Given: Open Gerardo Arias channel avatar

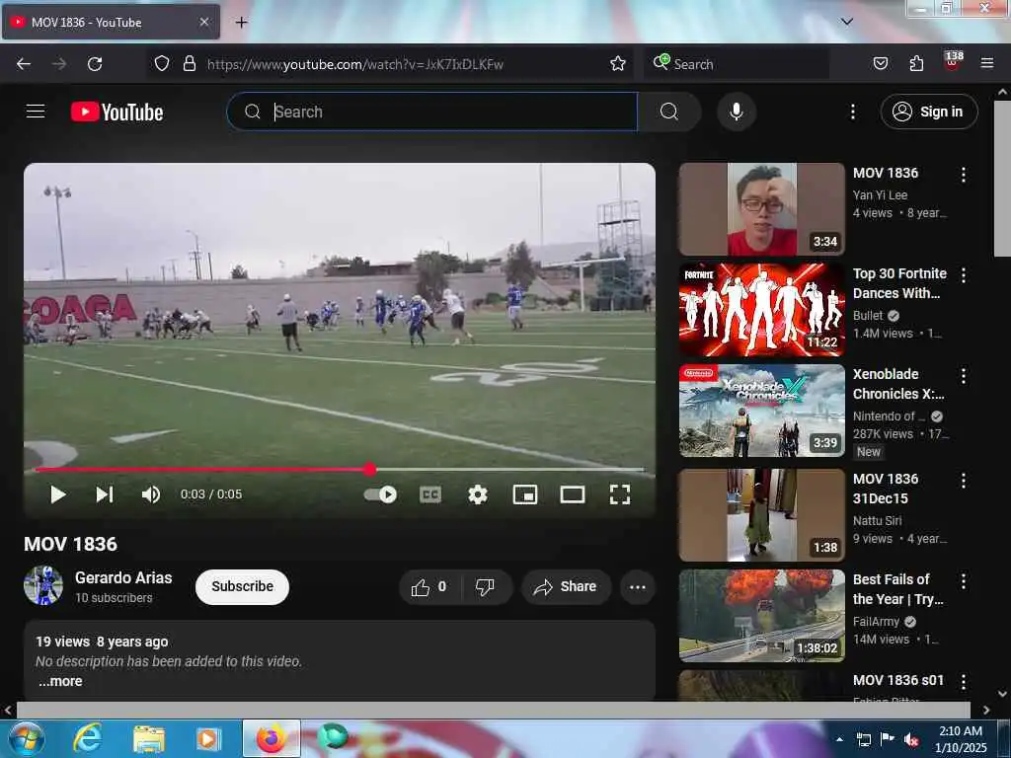Looking at the screenshot, I should (43, 585).
